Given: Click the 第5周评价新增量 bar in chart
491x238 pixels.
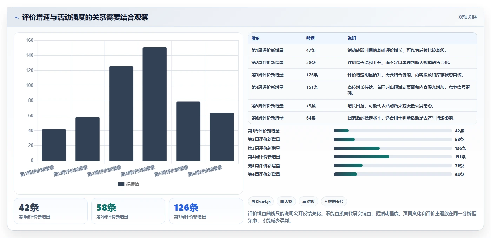Looking at the screenshot, I should 188,131.
